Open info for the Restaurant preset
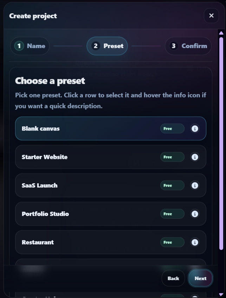Viewport: 226px width, 298px height. click(195, 242)
